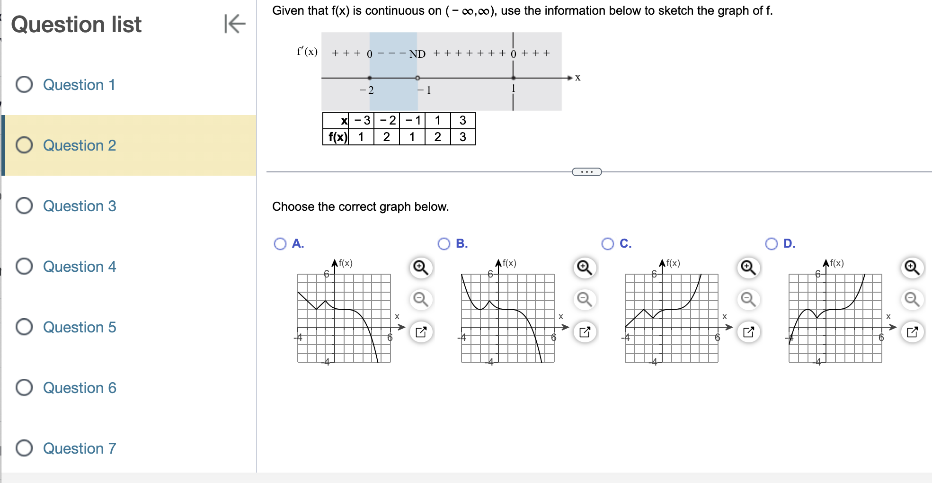Select answer choice D
Viewport: 932px width, 483px height.
click(x=772, y=244)
